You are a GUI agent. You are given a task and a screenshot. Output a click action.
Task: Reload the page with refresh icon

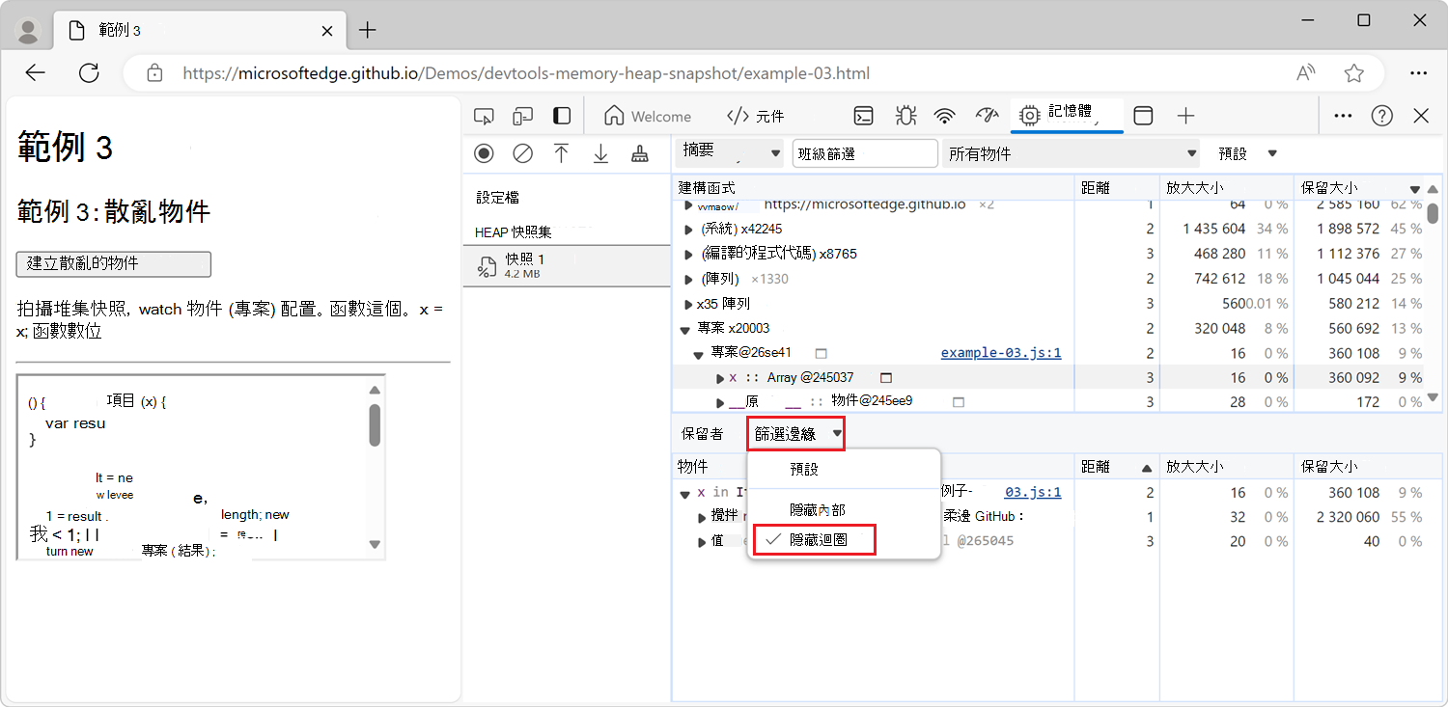pos(89,73)
